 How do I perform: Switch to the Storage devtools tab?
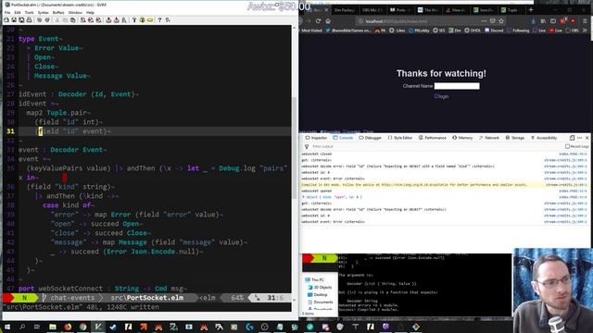click(x=515, y=138)
